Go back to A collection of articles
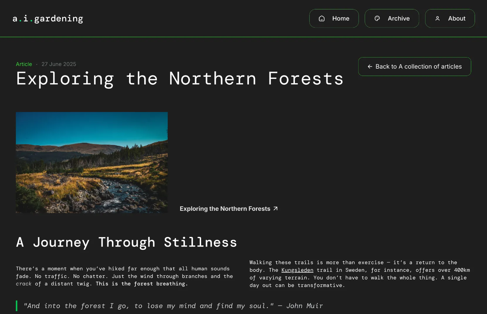 [x=418, y=67]
